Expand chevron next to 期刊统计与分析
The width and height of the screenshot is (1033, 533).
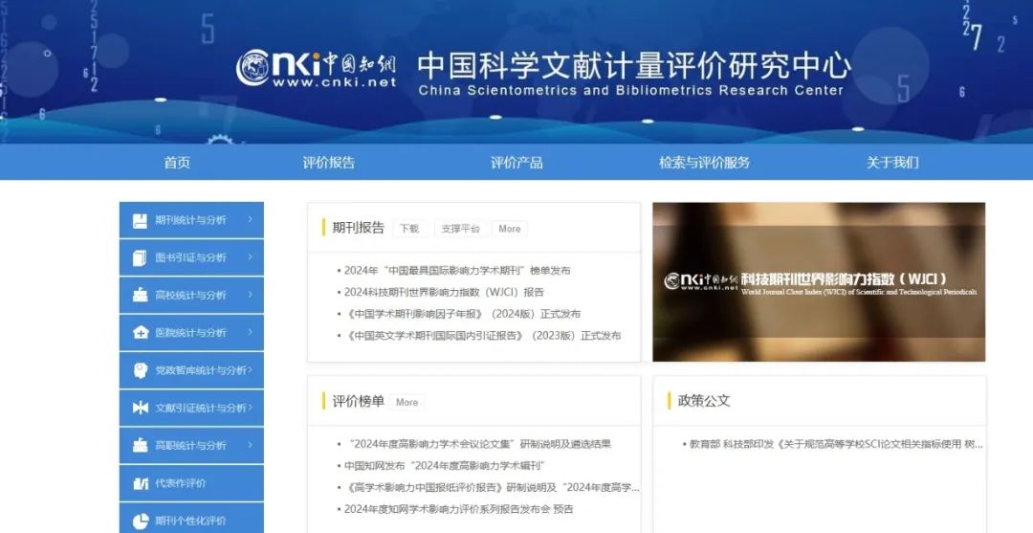(x=250, y=219)
